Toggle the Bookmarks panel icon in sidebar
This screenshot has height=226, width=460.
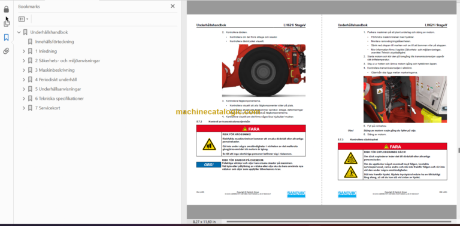(x=6, y=37)
